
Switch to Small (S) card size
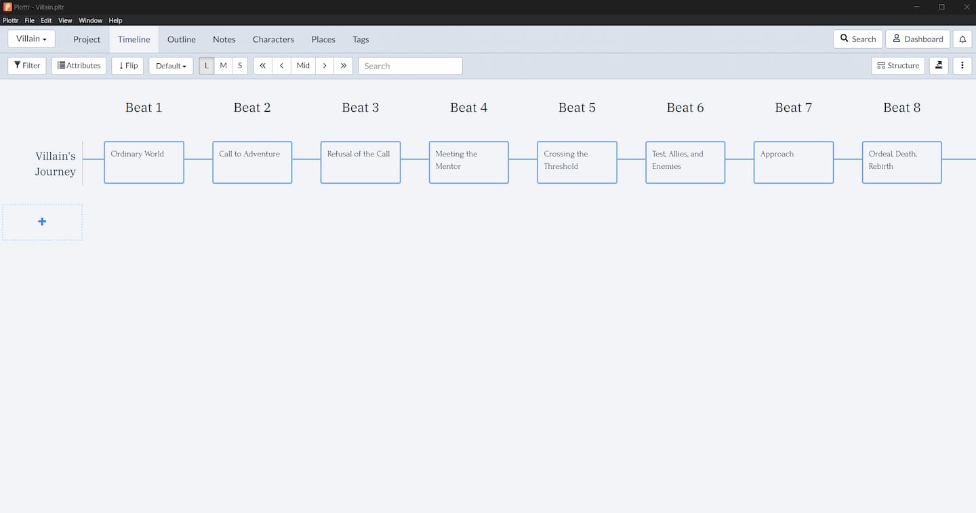[x=240, y=66]
